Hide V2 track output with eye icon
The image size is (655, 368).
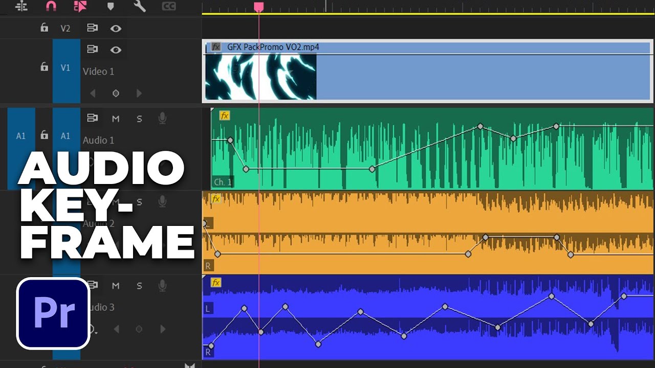pyautogui.click(x=116, y=29)
